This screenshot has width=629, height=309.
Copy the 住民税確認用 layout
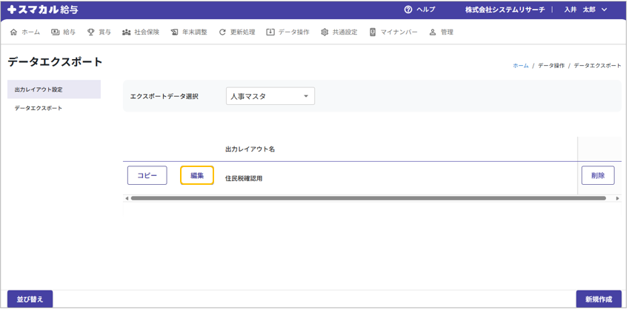coord(147,175)
